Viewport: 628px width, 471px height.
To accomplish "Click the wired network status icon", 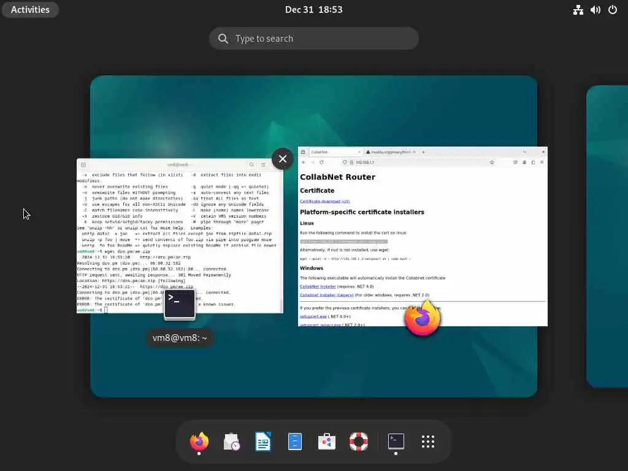I will pos(578,10).
